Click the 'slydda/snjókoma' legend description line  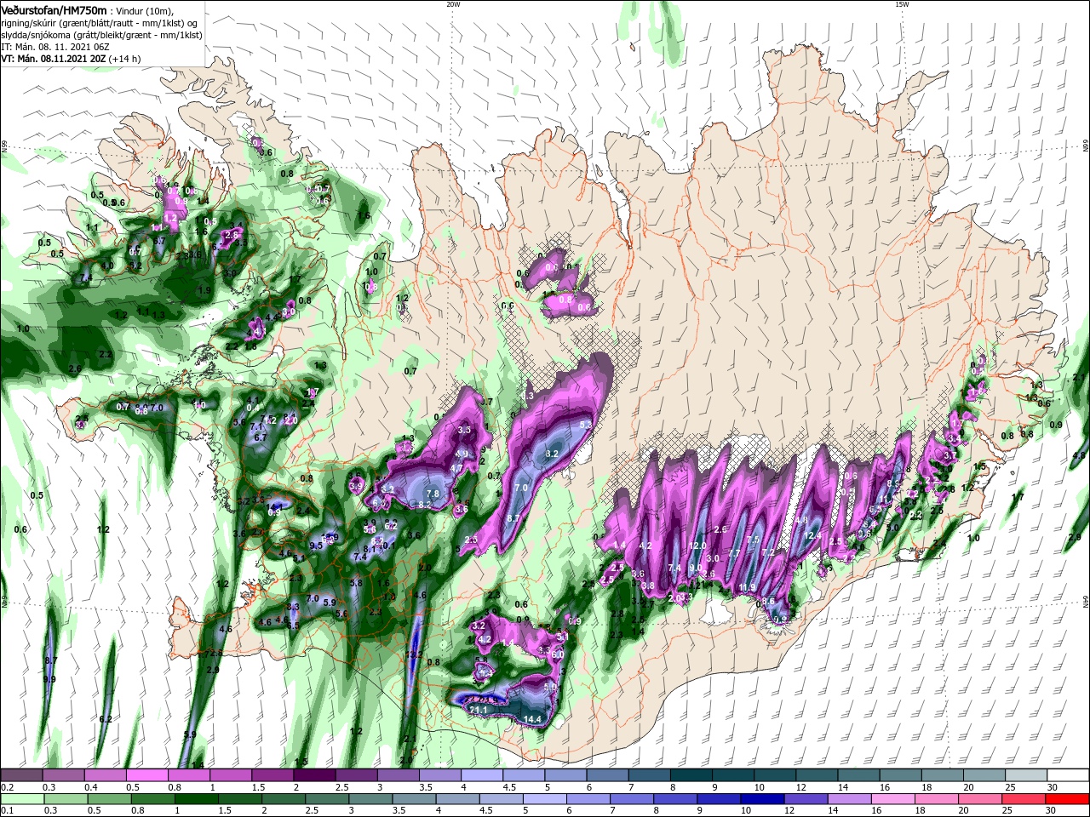click(x=101, y=35)
